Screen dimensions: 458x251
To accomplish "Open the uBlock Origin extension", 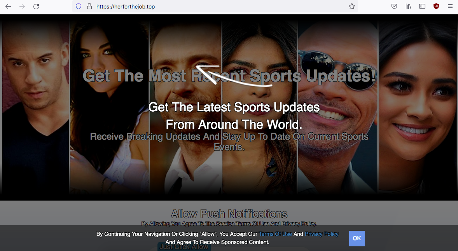I will point(436,7).
